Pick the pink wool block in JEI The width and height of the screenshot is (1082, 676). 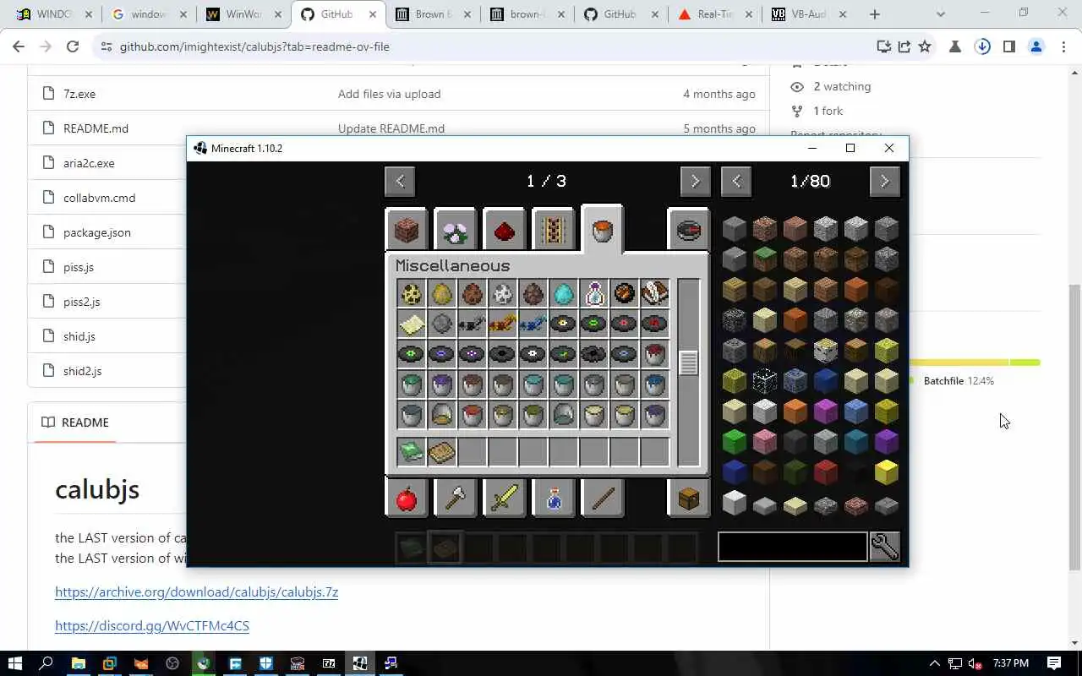click(764, 440)
